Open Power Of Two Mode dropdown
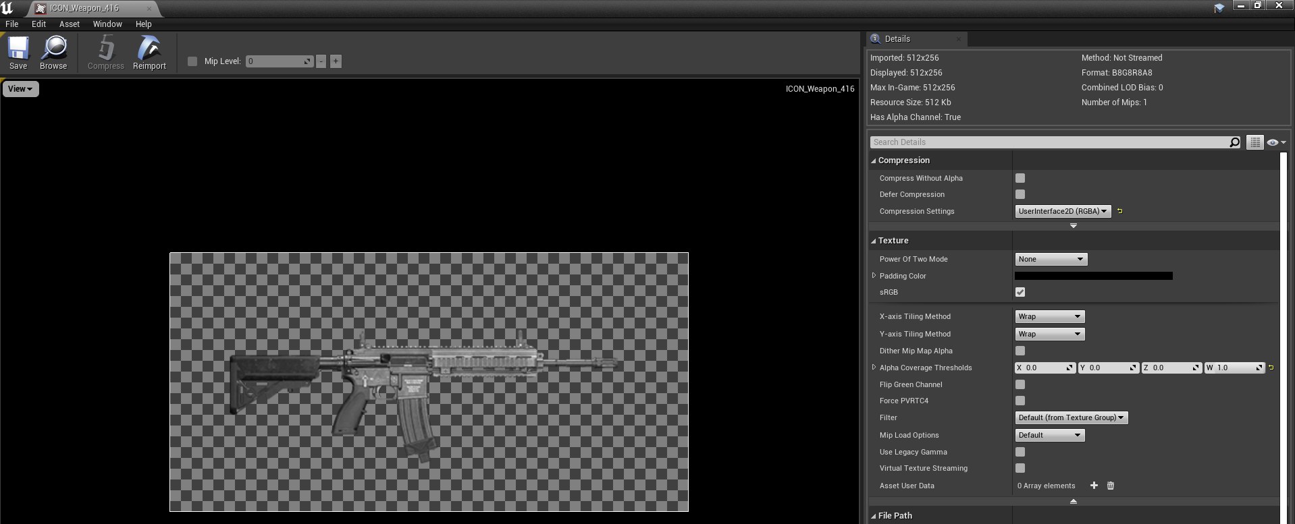The width and height of the screenshot is (1295, 524). (1051, 259)
